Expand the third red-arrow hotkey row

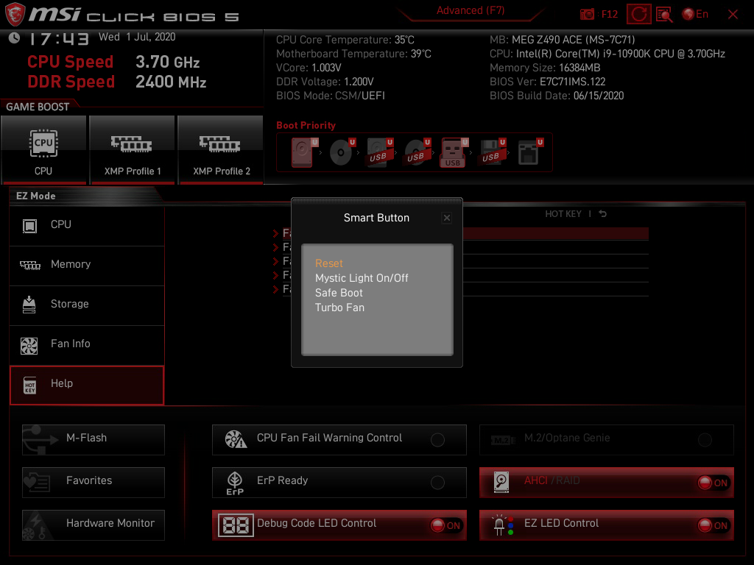[275, 261]
